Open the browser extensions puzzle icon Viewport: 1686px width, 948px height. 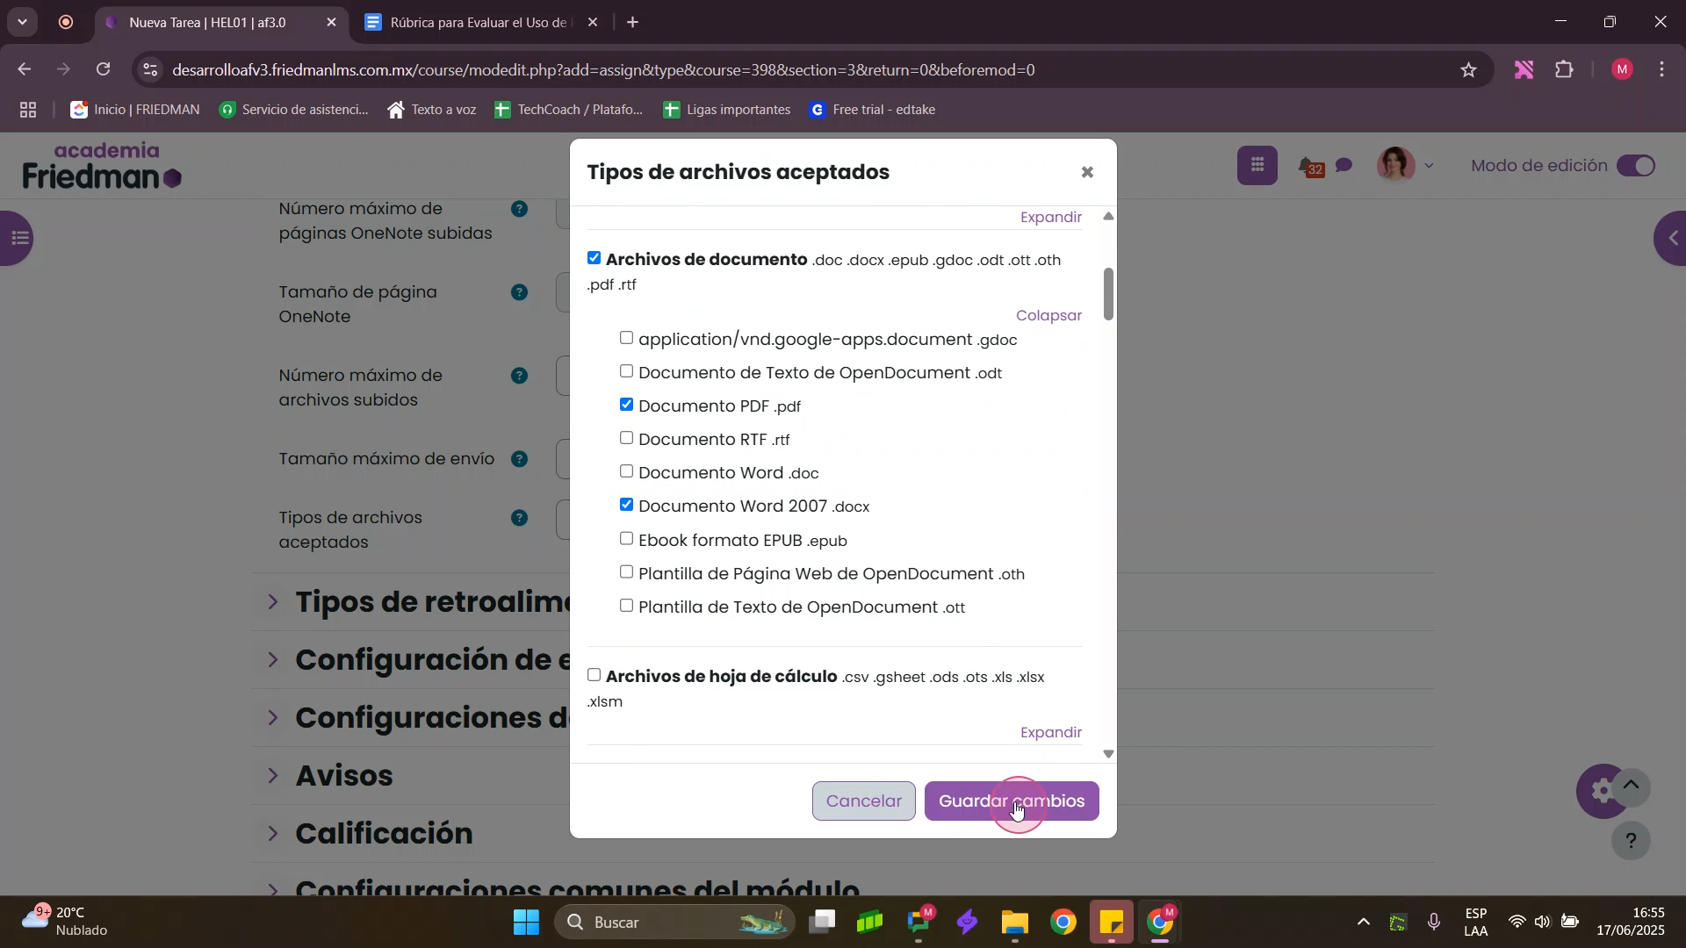coord(1564,70)
